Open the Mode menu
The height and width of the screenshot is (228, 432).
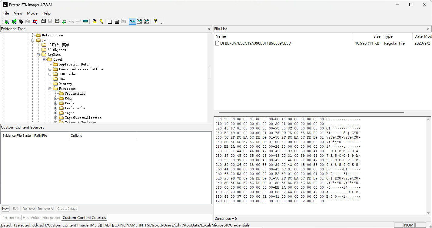pos(32,13)
